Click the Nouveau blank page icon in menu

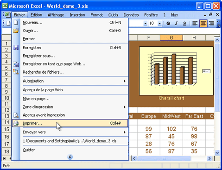(16, 23)
